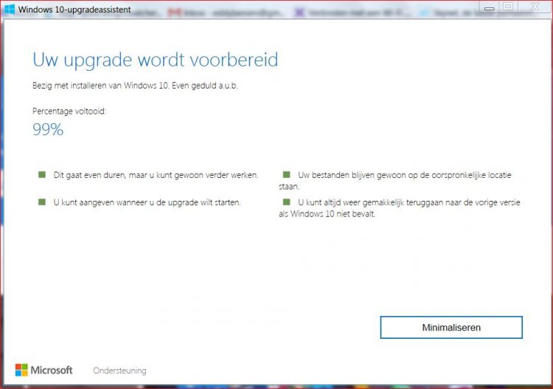Click the Microsoft logo
The height and width of the screenshot is (389, 553).
point(44,370)
